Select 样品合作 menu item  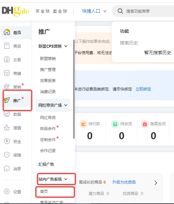(48, 128)
